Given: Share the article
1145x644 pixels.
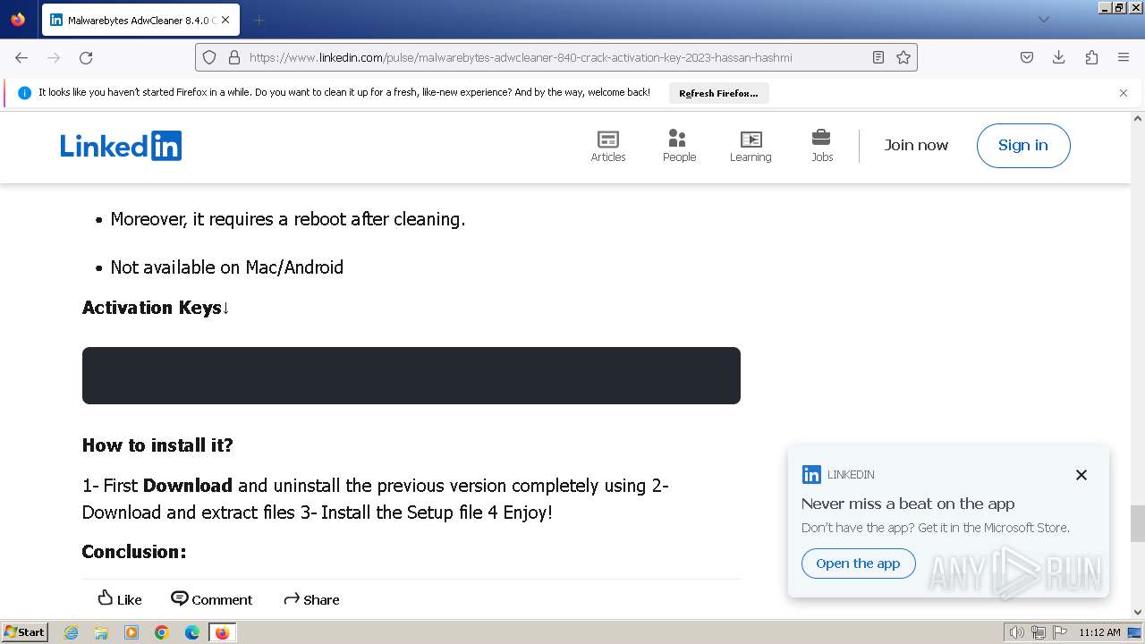Looking at the screenshot, I should tap(311, 599).
